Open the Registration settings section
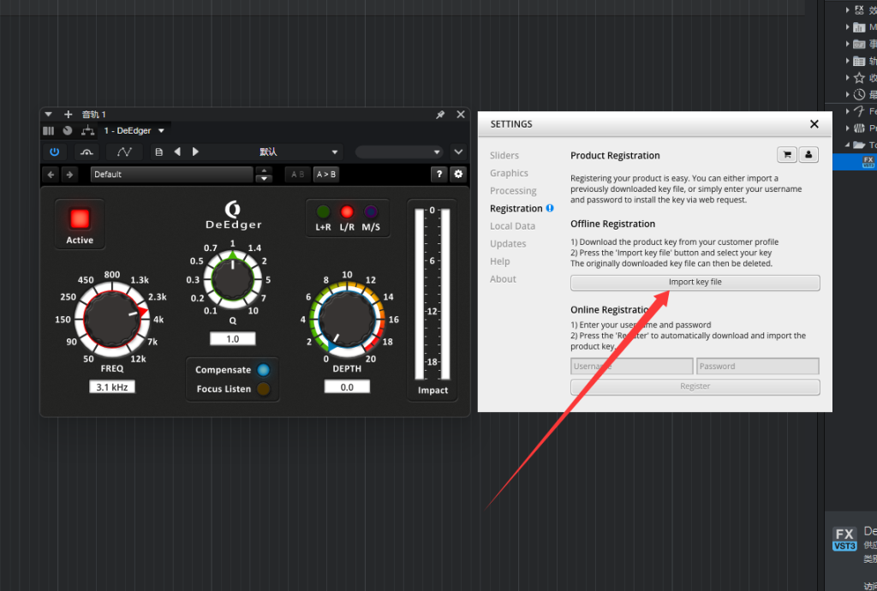The width and height of the screenshot is (877, 591). (x=516, y=208)
